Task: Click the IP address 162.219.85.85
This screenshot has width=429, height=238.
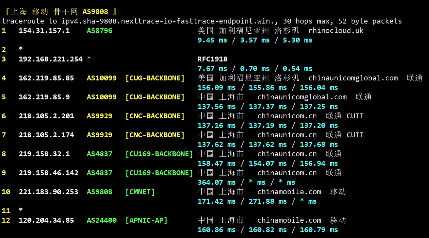Action: (x=46, y=78)
